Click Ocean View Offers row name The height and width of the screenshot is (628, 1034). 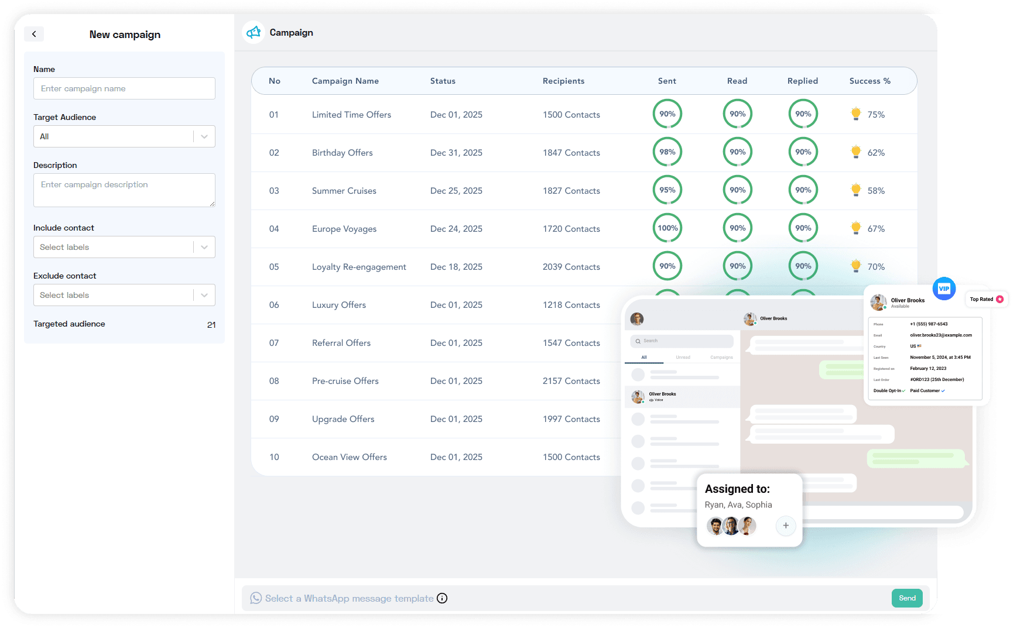pos(350,457)
